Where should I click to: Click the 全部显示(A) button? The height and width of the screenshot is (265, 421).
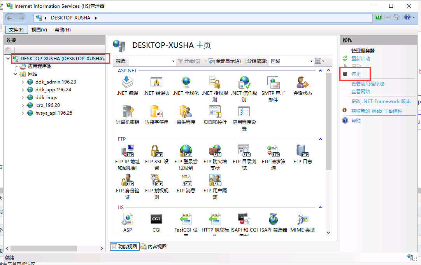pyautogui.click(x=225, y=61)
